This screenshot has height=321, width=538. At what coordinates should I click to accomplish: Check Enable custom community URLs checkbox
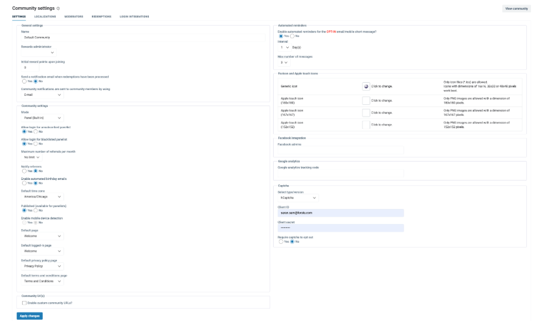(x=24, y=303)
